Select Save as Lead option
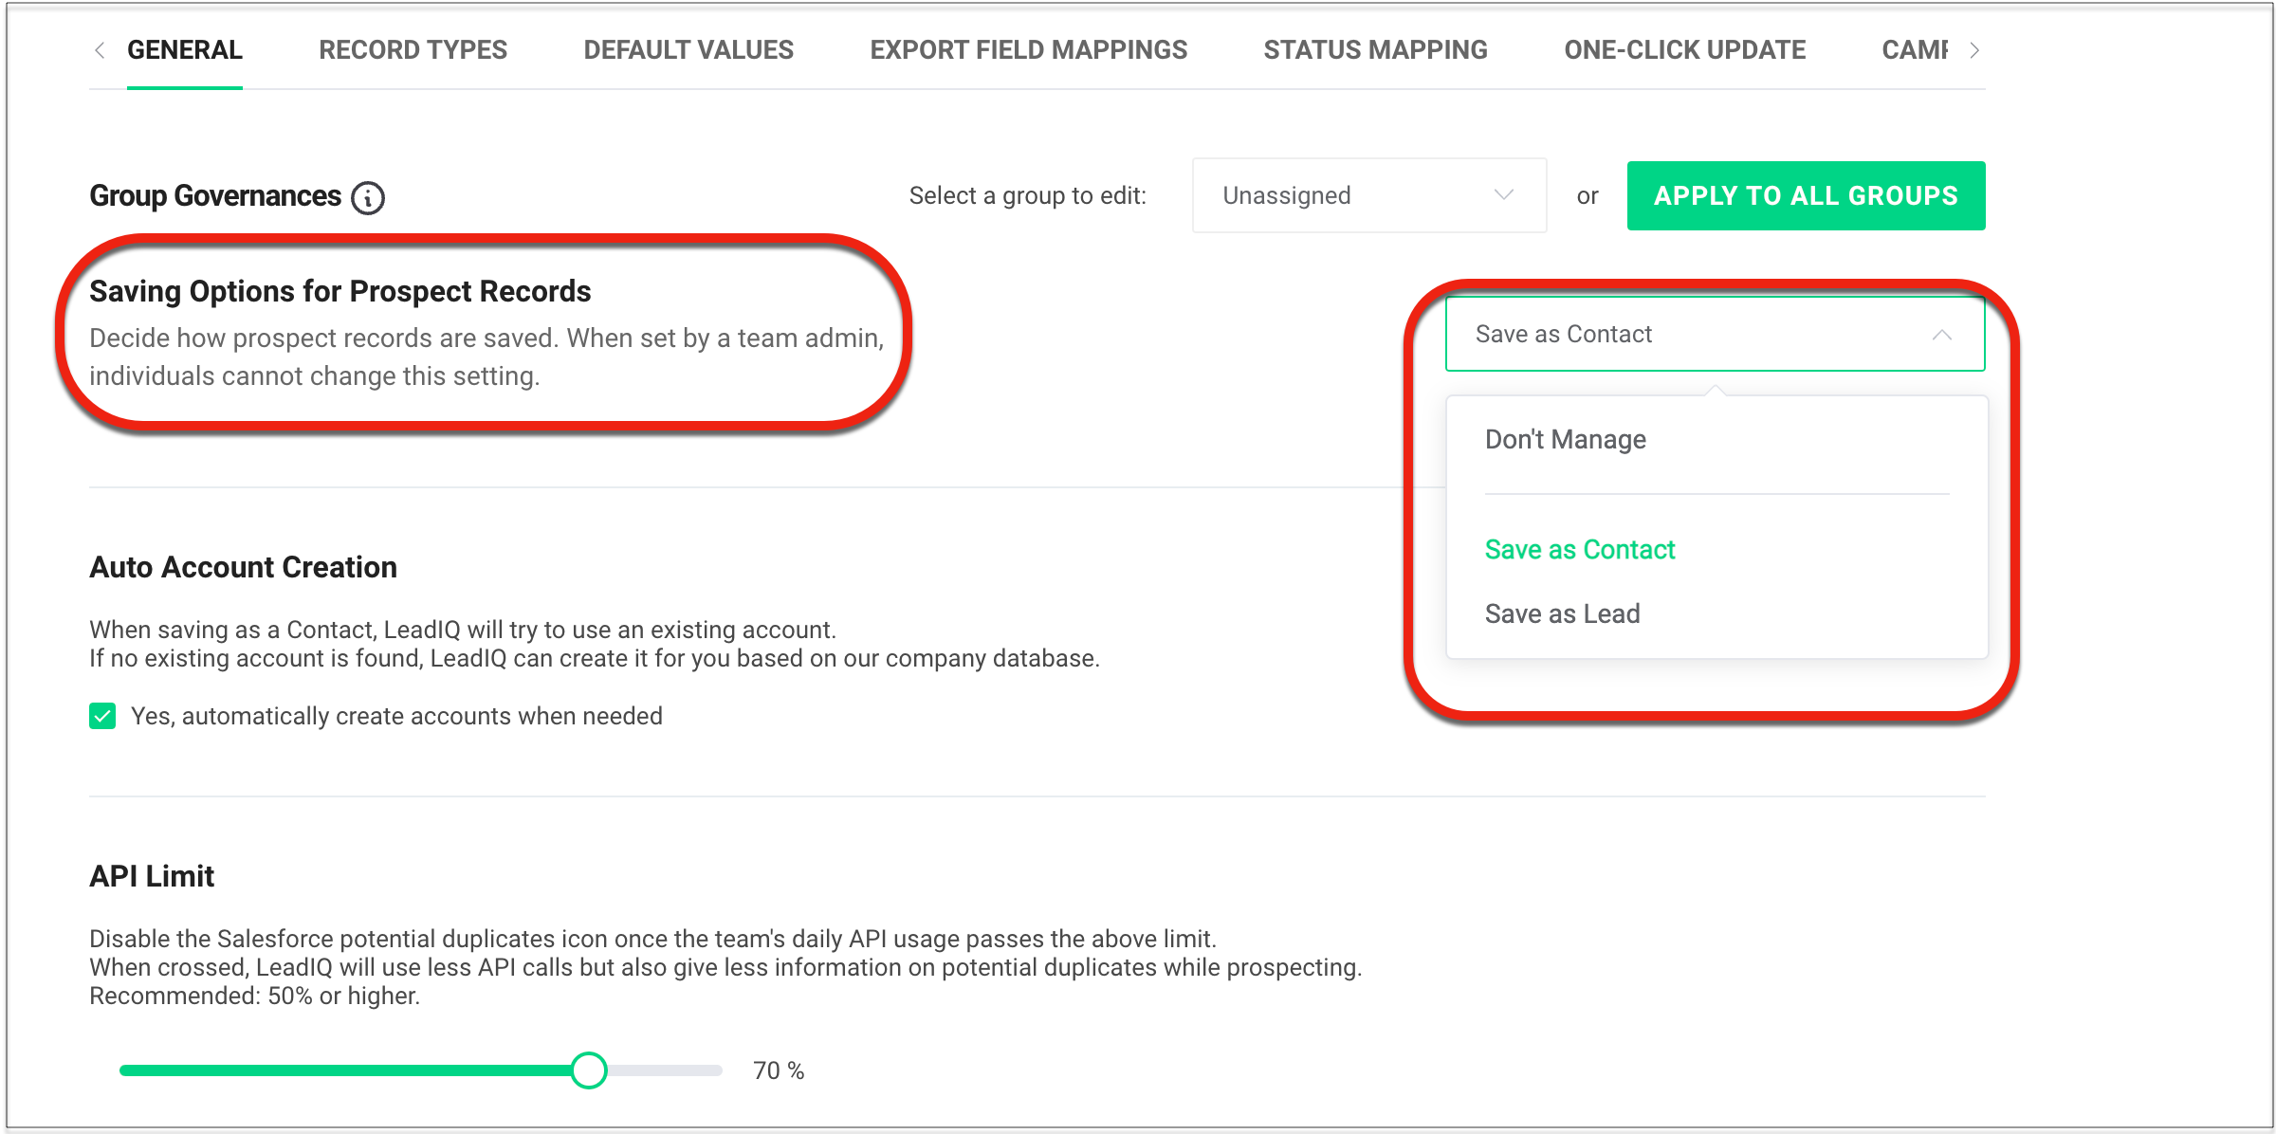This screenshot has width=2276, height=1134. coord(1562,614)
